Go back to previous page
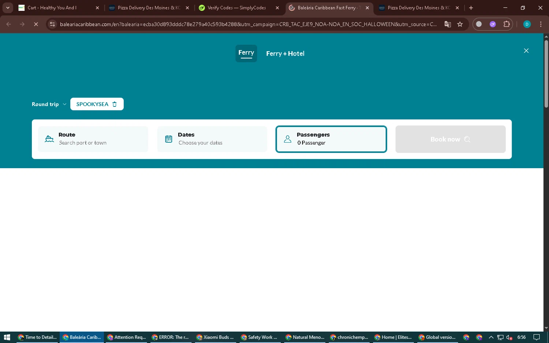 coord(9,24)
